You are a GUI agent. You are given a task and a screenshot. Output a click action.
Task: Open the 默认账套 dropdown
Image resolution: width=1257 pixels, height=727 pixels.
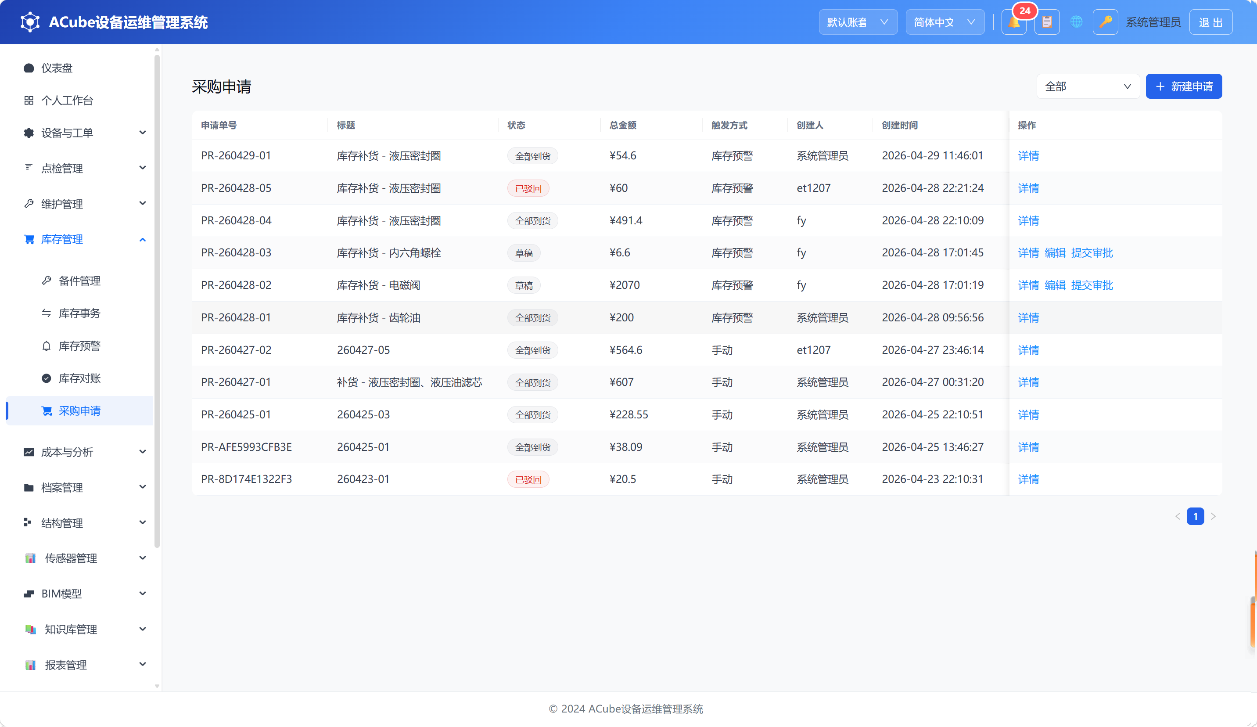click(858, 22)
